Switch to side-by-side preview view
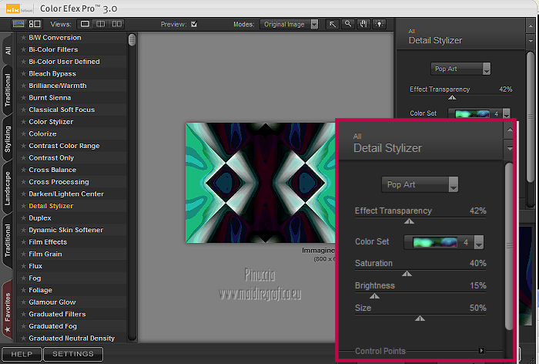 [x=115, y=24]
